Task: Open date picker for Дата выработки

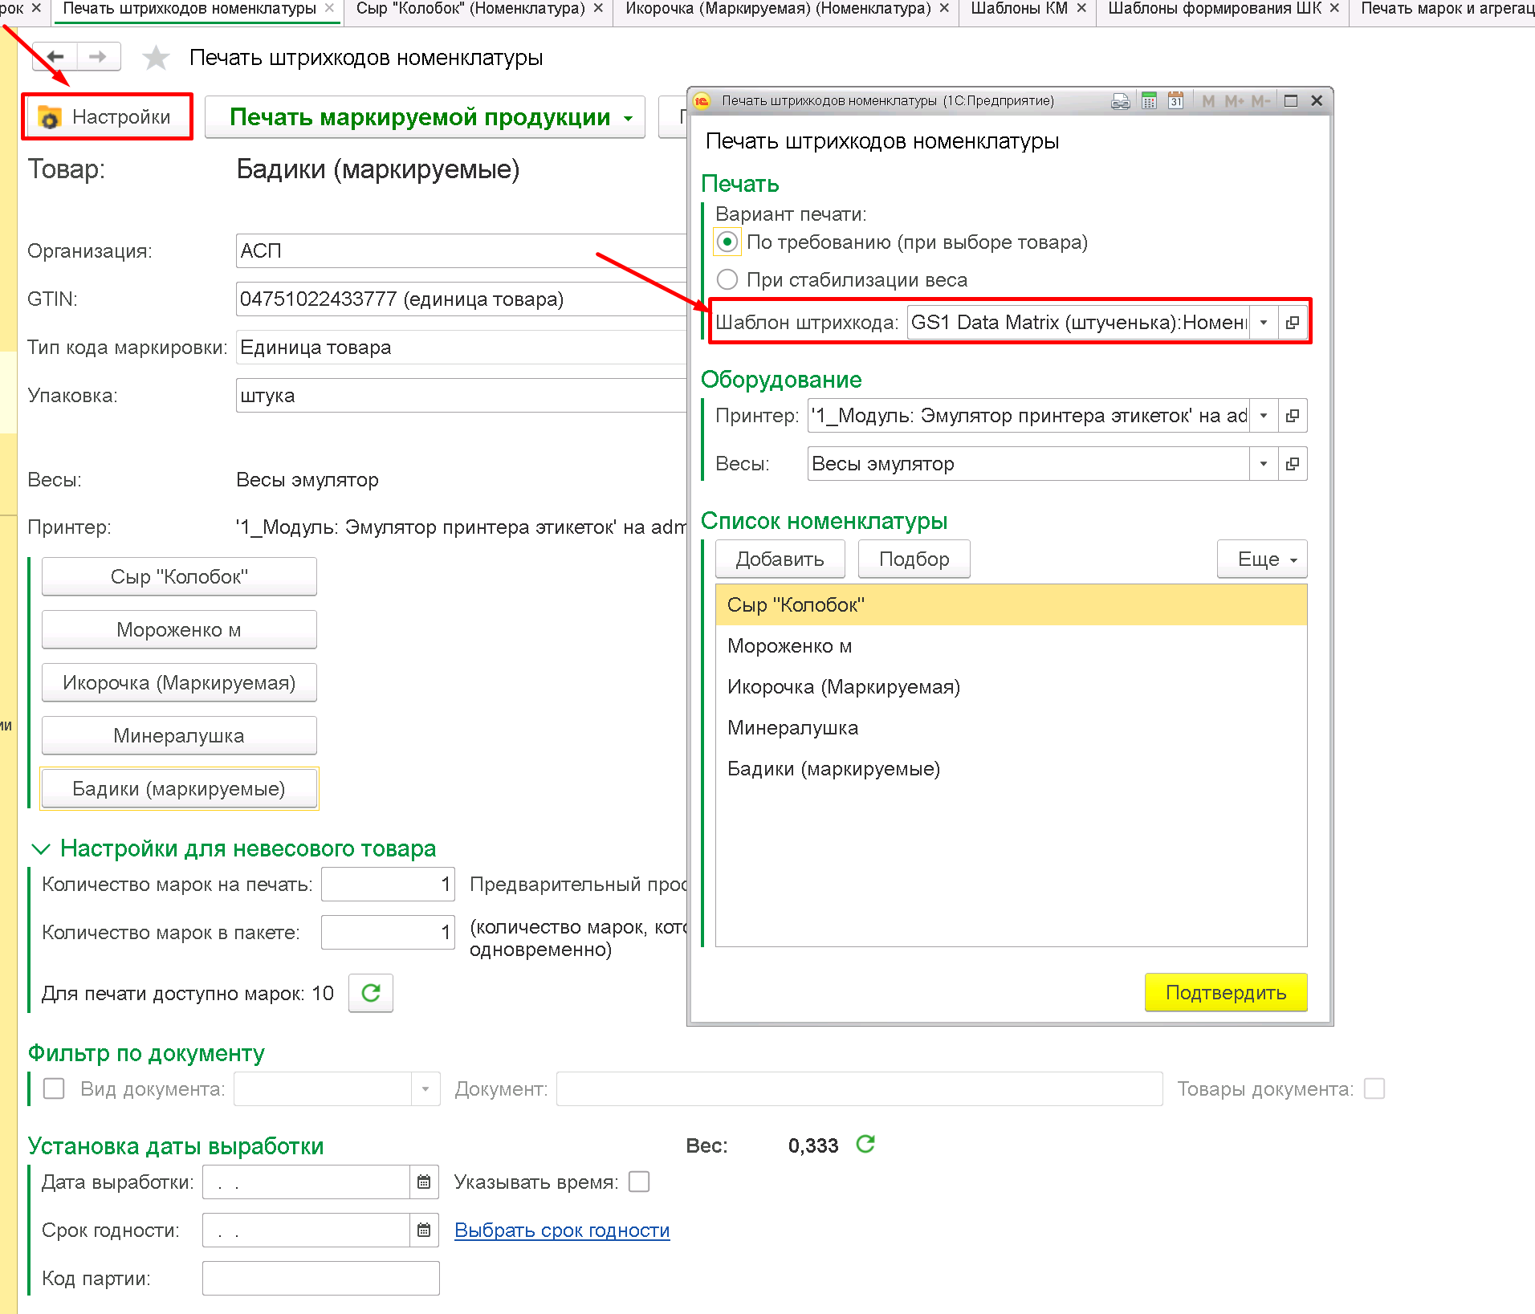Action: [x=424, y=1182]
